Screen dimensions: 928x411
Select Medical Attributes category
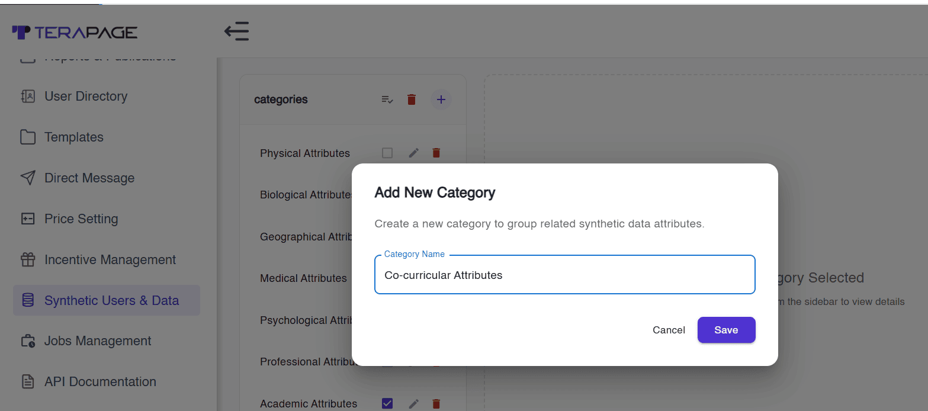303,278
